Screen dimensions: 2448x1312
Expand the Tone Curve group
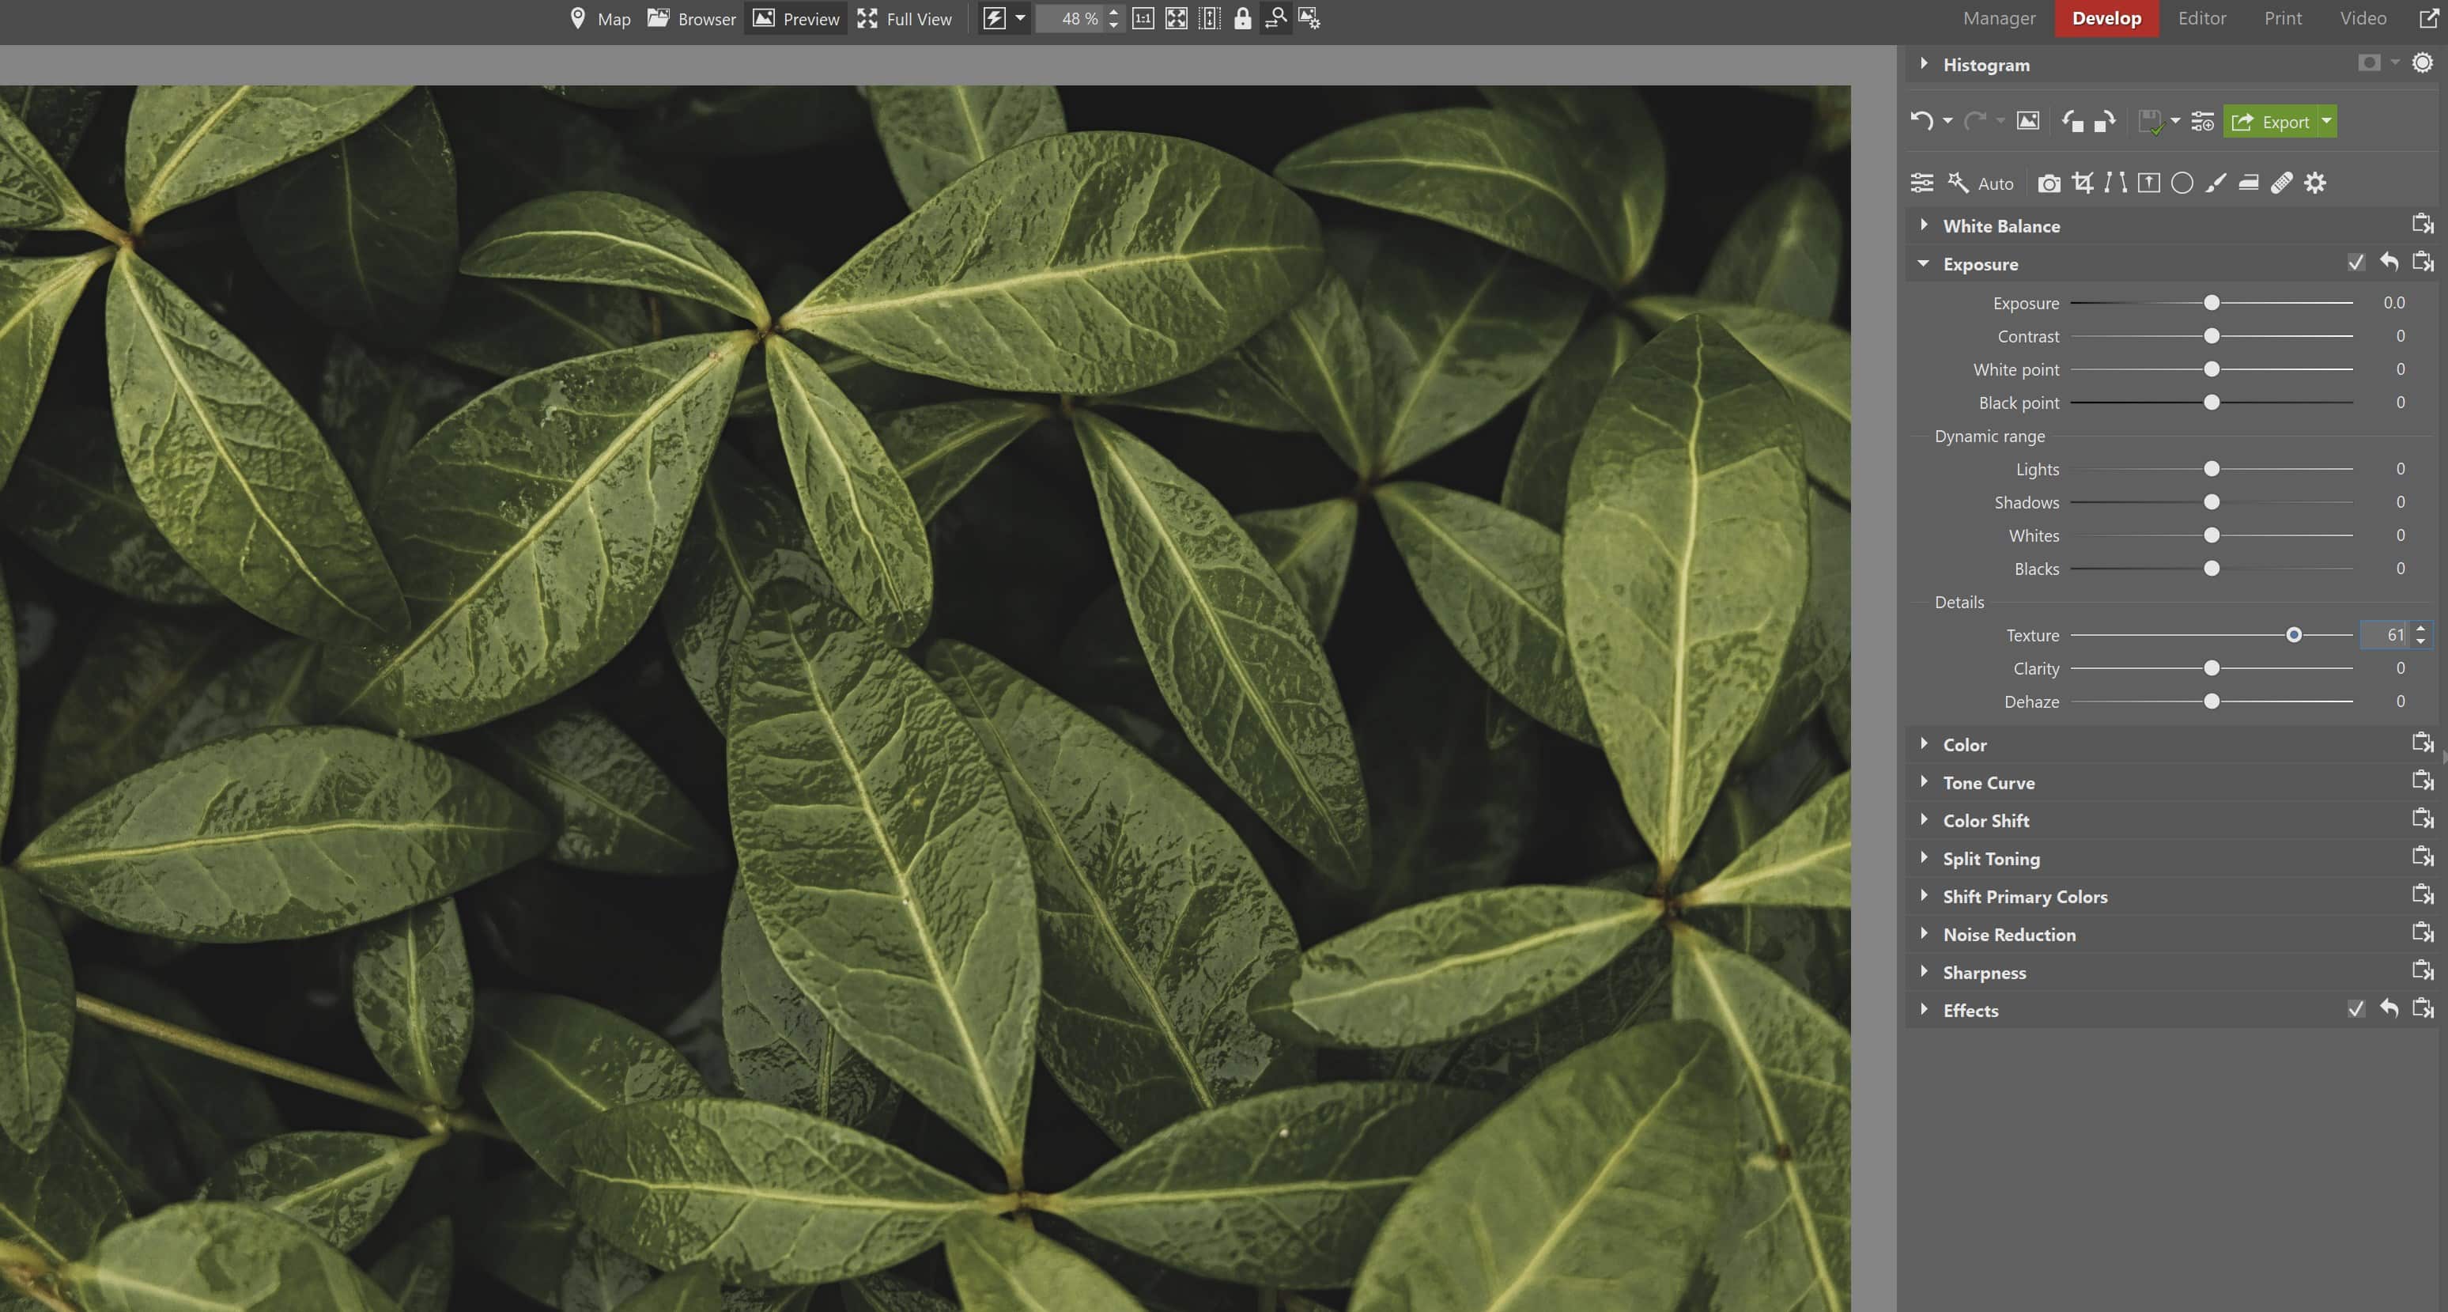(1925, 781)
